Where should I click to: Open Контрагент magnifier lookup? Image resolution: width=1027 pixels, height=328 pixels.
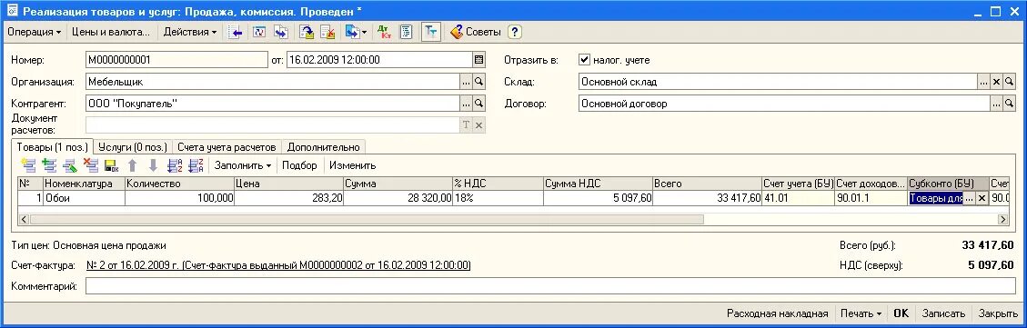(478, 104)
